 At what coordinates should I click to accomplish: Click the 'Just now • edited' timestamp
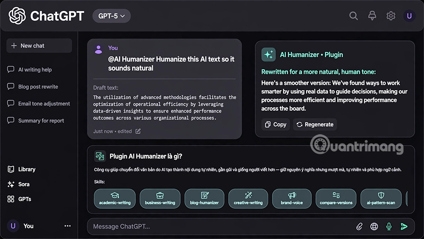click(x=112, y=131)
